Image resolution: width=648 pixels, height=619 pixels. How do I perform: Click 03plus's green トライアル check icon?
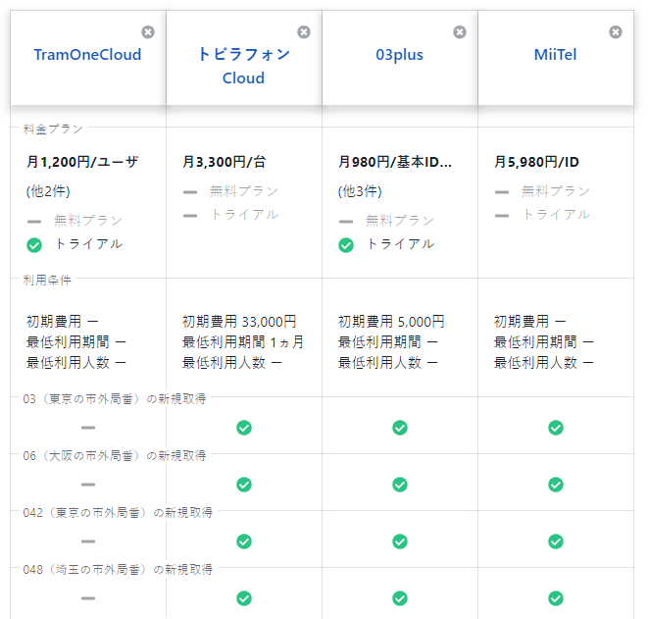click(x=346, y=244)
